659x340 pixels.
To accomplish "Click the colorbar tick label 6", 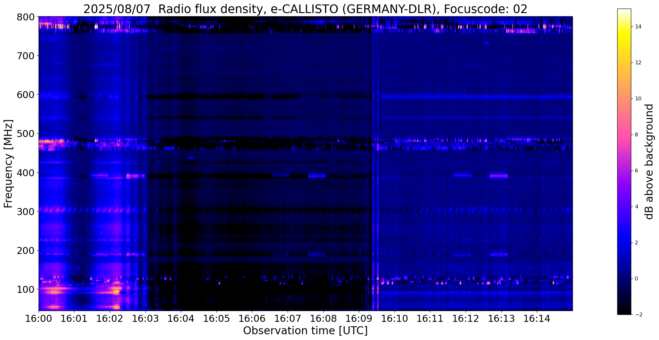I will coord(636,170).
